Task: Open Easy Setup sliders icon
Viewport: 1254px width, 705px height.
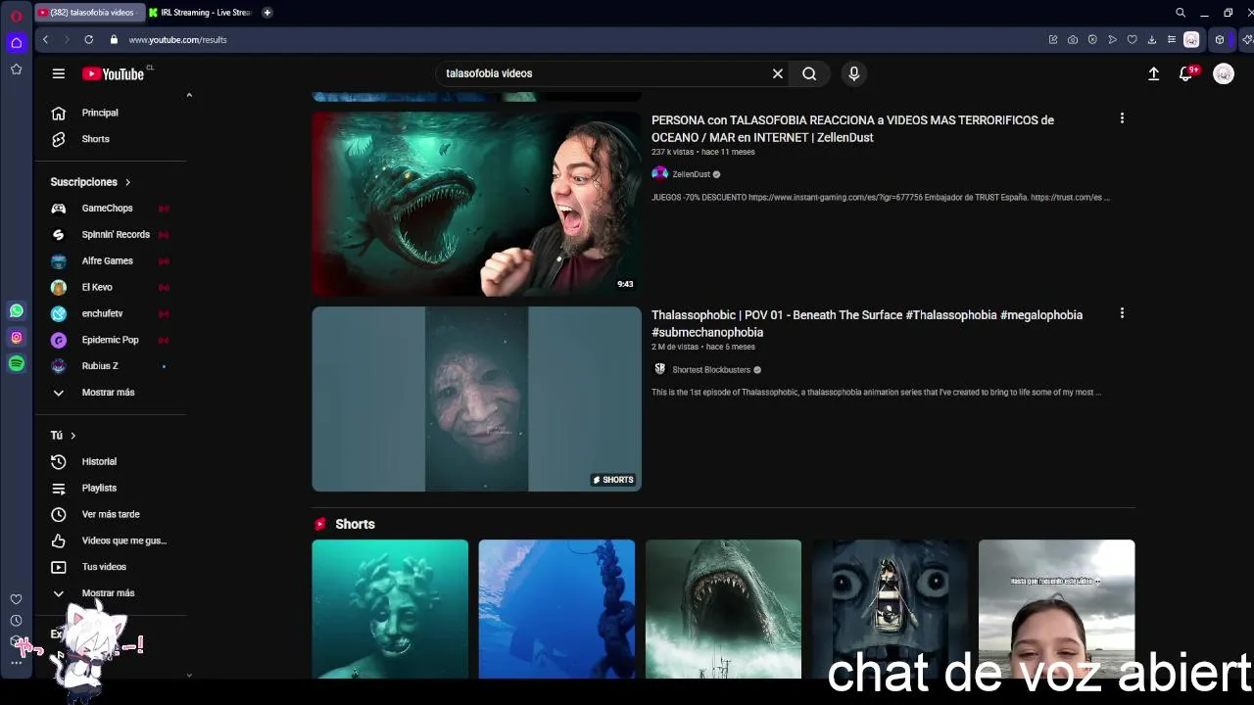Action: point(1171,39)
